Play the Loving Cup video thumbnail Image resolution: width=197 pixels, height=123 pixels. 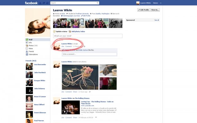coord(71,107)
